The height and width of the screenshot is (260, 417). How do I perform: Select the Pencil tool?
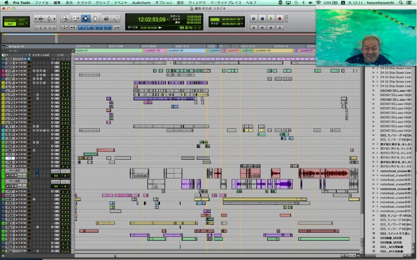(115, 18)
